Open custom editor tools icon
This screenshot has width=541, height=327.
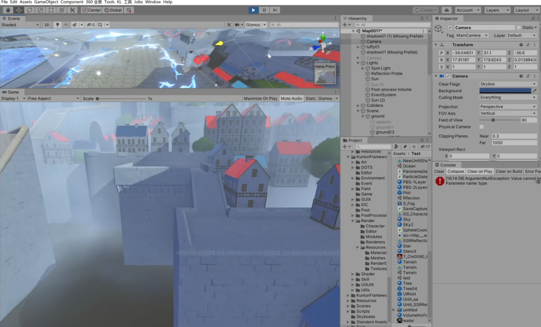[72, 10]
